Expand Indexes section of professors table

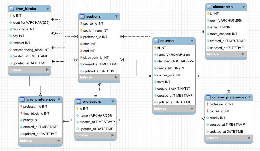pyautogui.click(x=113, y=135)
